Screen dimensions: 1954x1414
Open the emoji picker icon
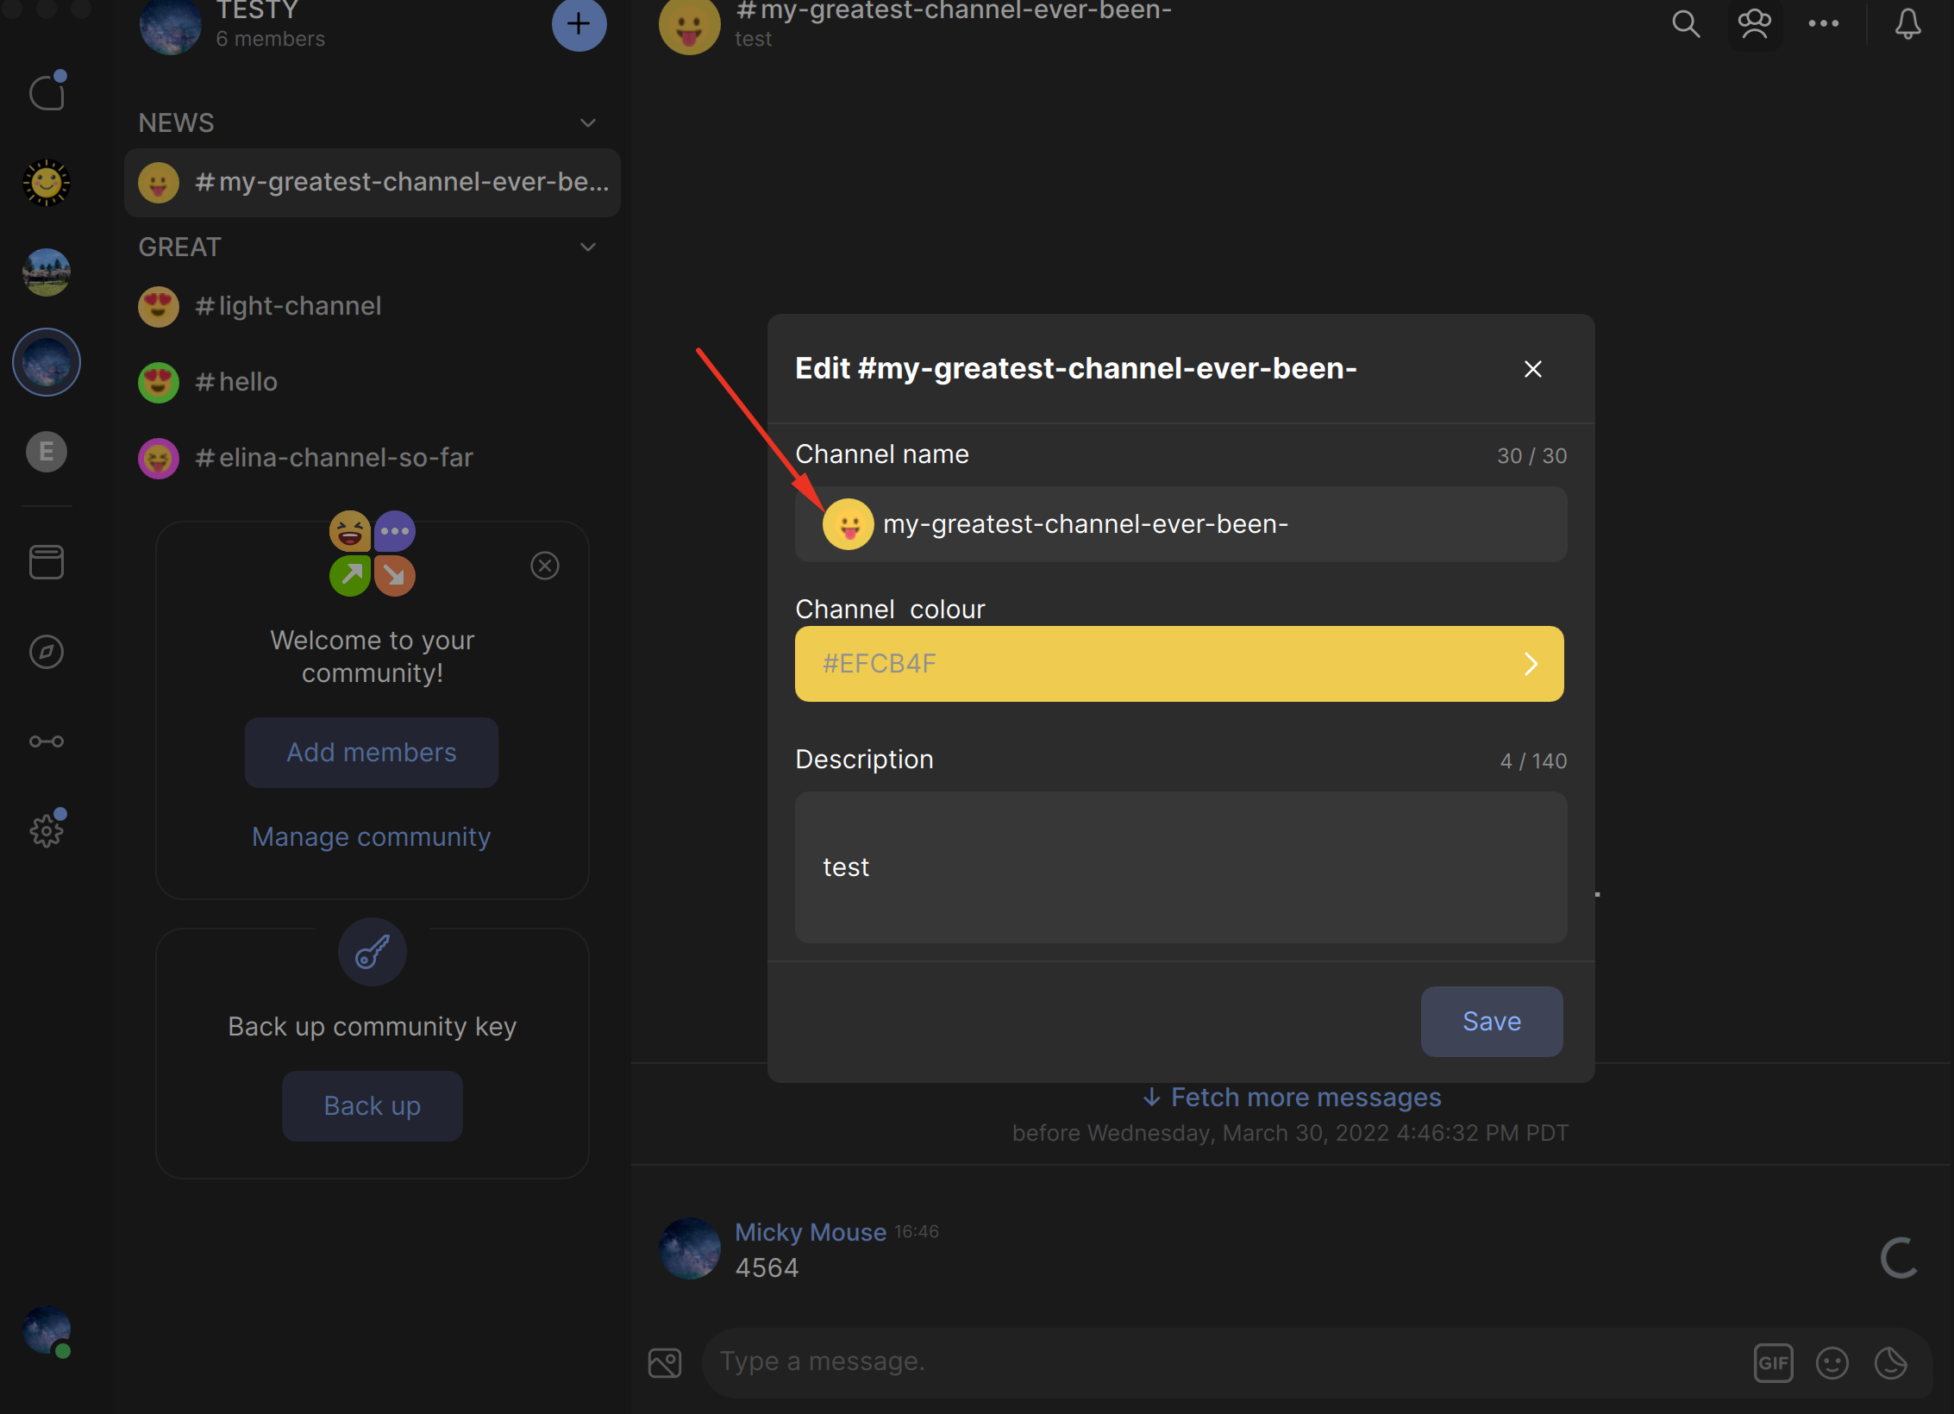(1833, 1362)
